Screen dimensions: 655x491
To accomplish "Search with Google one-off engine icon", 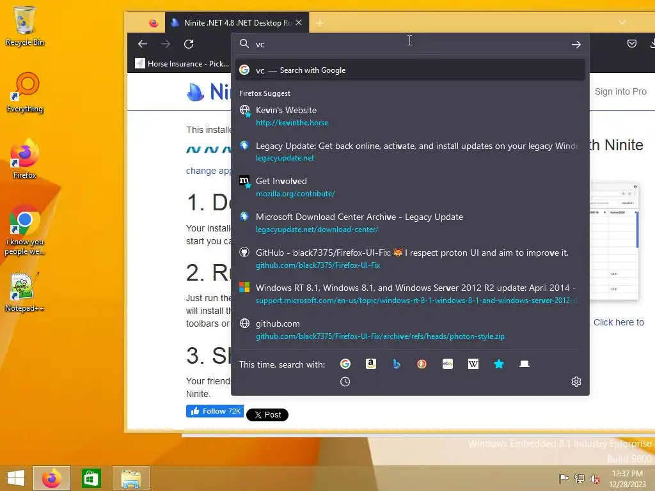I will [345, 364].
